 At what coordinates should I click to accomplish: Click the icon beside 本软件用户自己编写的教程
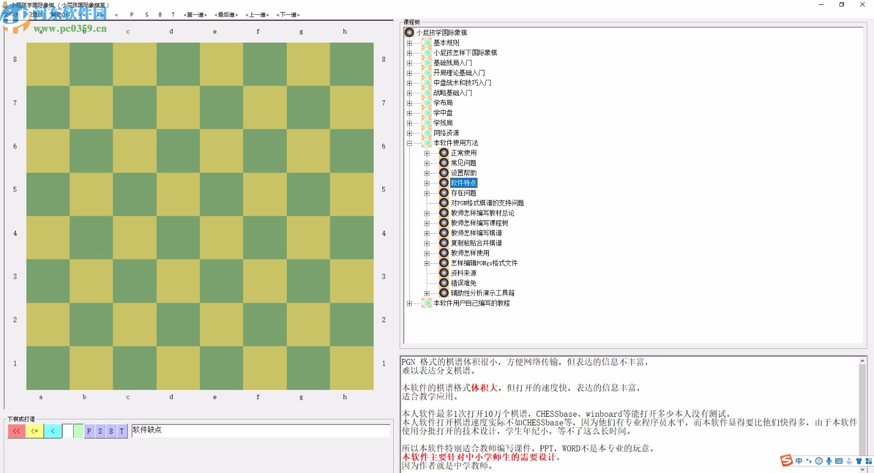click(427, 303)
